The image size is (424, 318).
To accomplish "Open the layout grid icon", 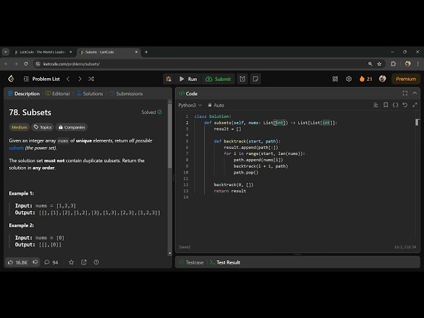I will point(335,79).
